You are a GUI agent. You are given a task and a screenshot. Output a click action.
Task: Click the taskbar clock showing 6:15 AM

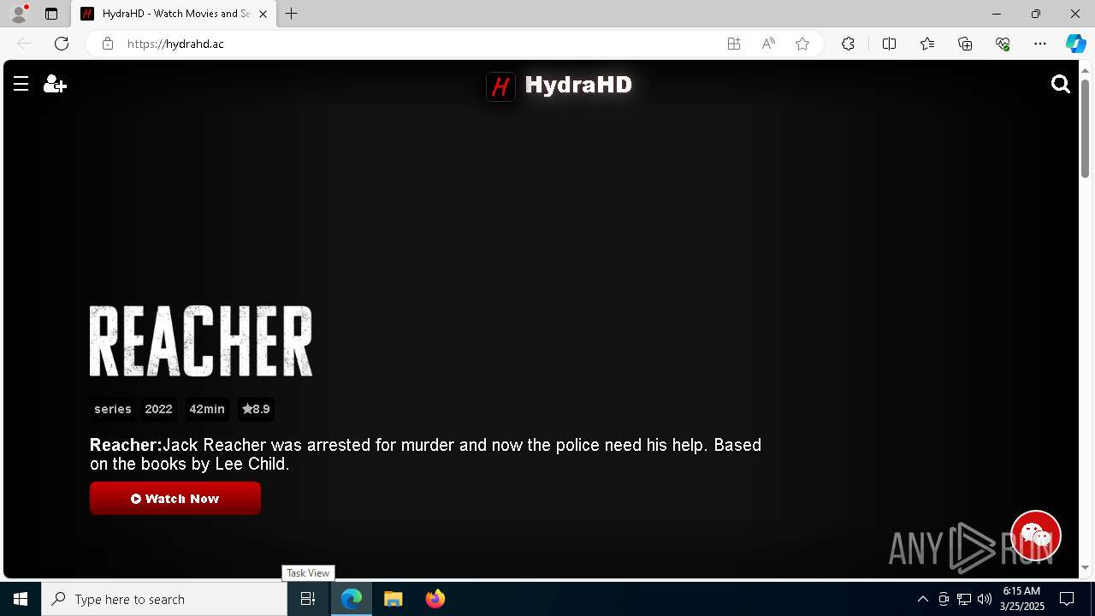1022,599
